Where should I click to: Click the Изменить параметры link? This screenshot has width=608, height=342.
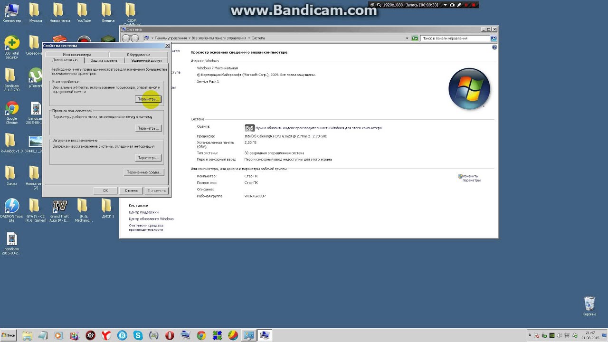point(471,178)
